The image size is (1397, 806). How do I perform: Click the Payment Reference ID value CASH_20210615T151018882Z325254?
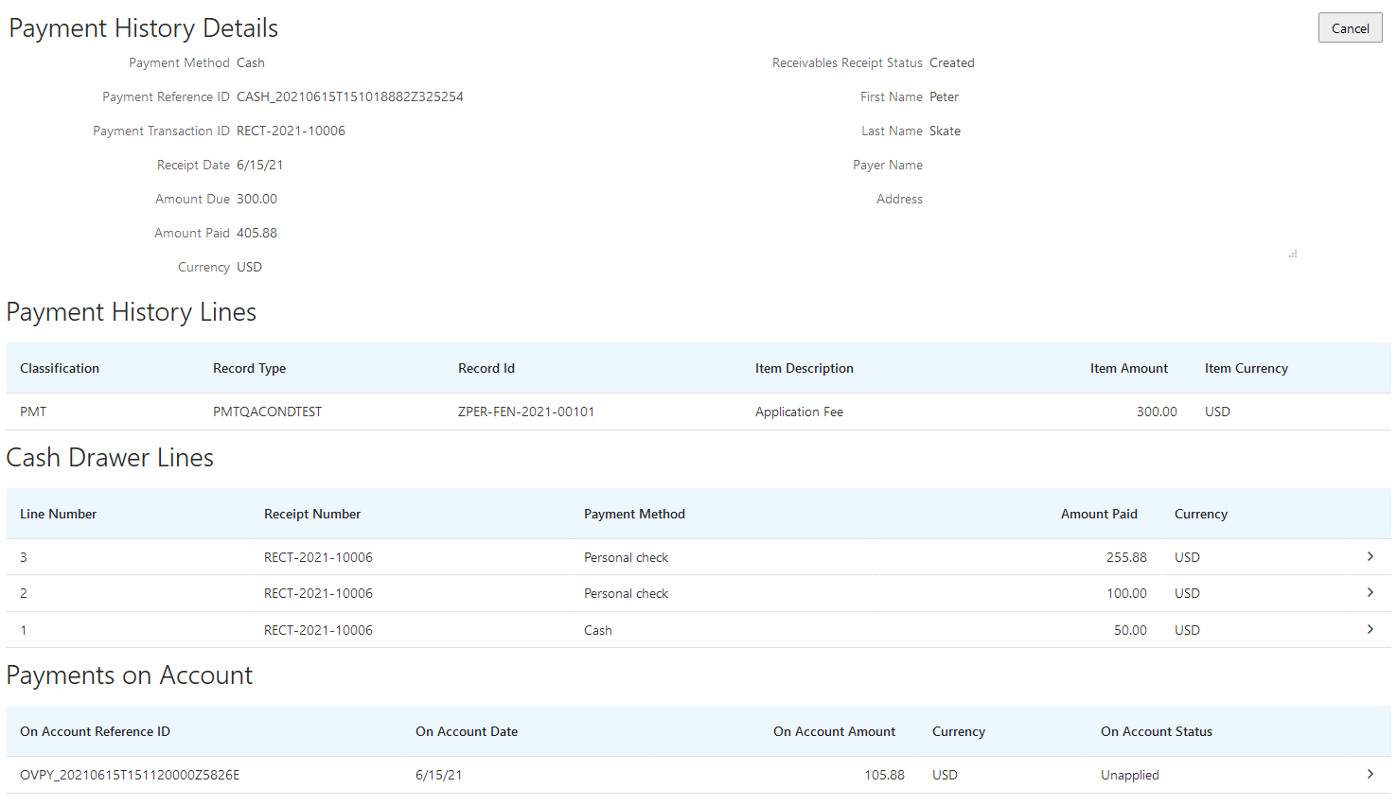[x=350, y=96]
